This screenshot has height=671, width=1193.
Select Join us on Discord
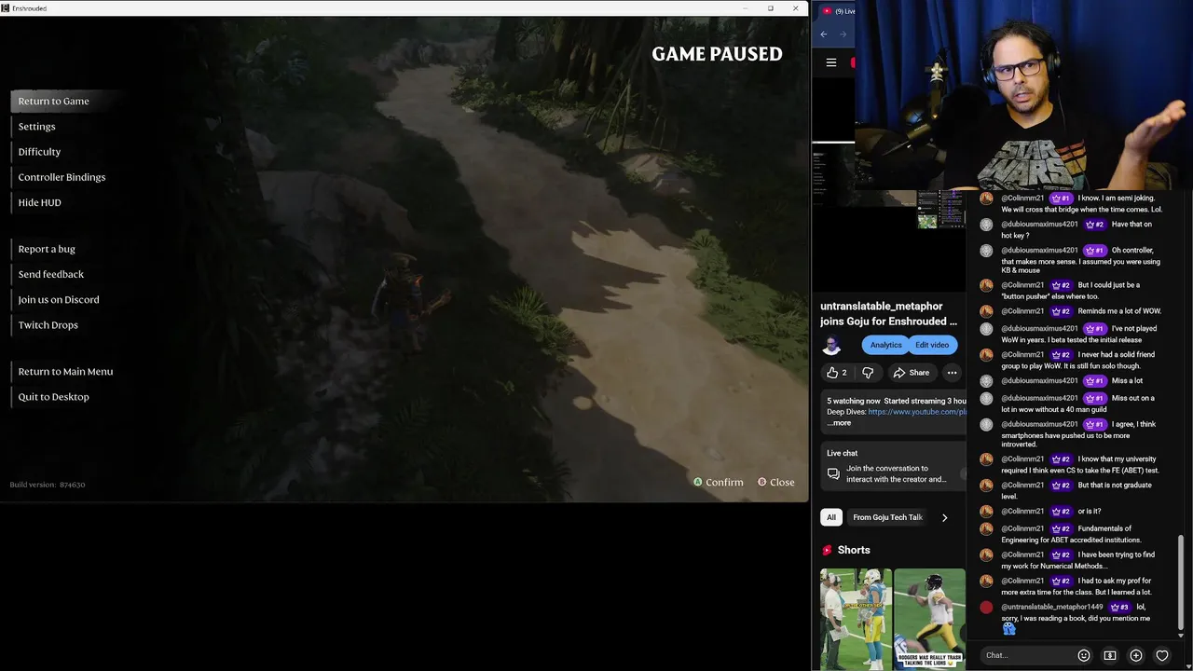(x=59, y=299)
